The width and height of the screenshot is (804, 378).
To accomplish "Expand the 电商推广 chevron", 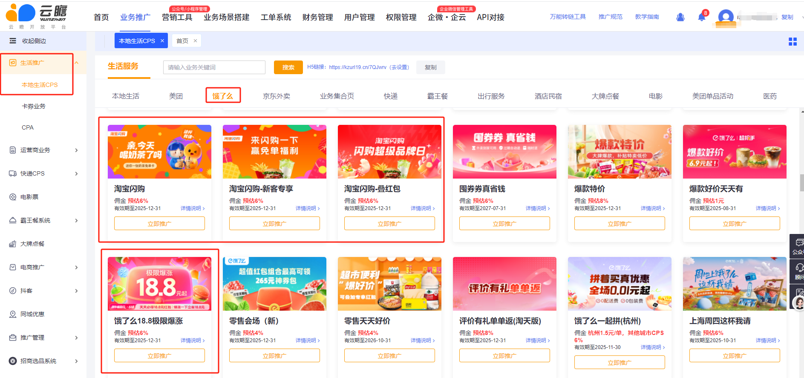I will coord(77,267).
